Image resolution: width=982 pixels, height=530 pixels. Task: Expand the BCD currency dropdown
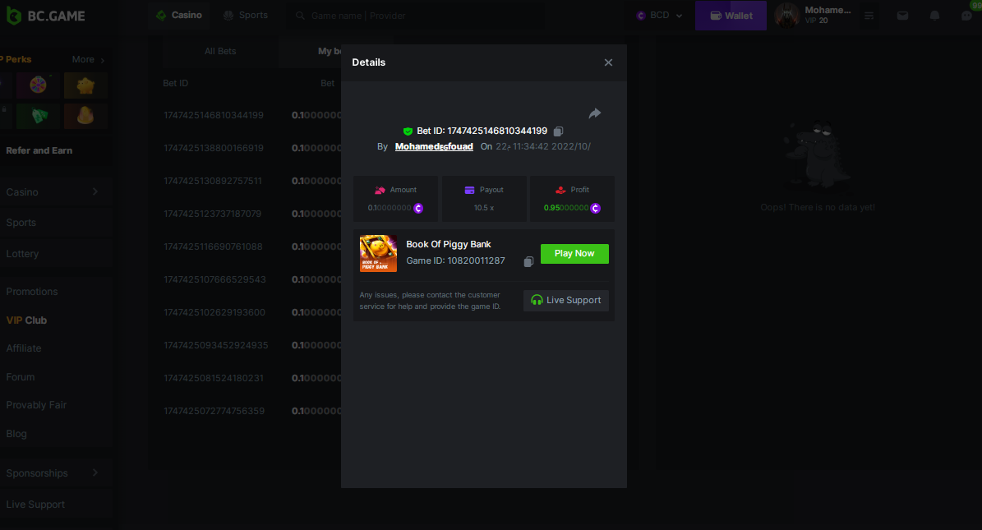[x=659, y=16]
